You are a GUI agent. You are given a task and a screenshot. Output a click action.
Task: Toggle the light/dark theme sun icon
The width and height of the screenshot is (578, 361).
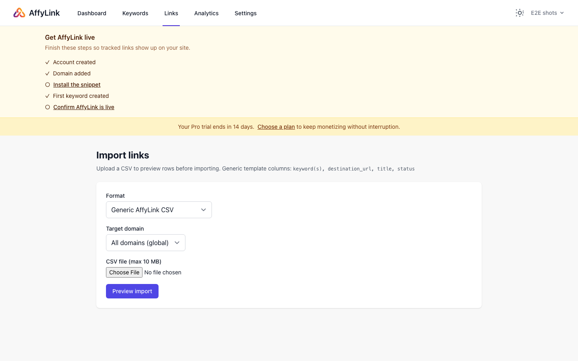click(x=520, y=13)
